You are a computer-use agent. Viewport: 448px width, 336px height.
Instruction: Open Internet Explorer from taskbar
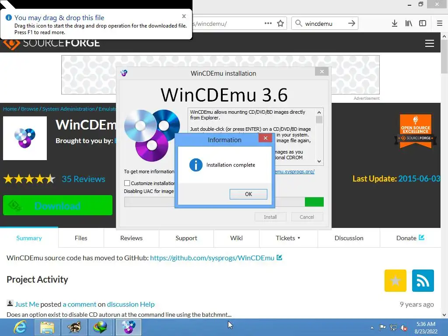[21, 327]
